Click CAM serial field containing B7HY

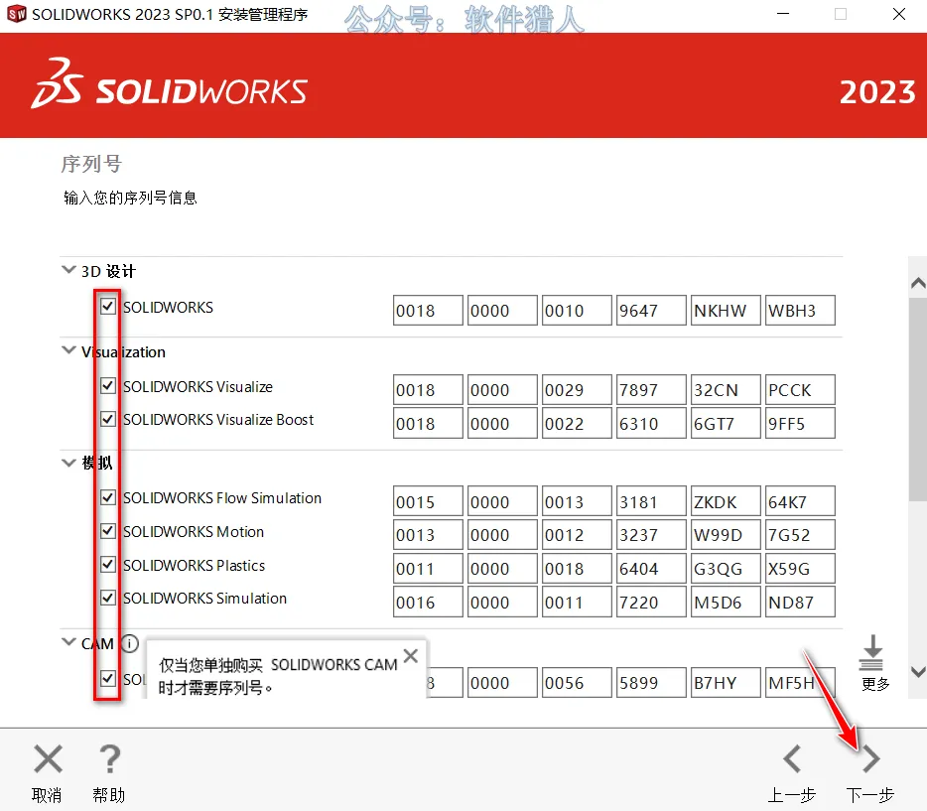pyautogui.click(x=726, y=683)
